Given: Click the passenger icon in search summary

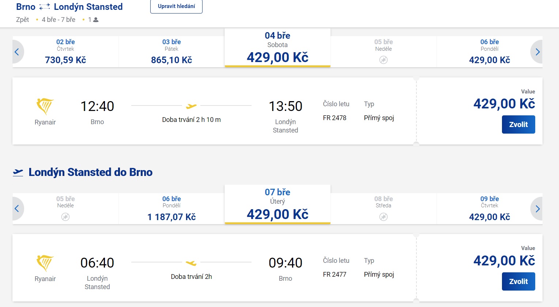Looking at the screenshot, I should pos(96,20).
